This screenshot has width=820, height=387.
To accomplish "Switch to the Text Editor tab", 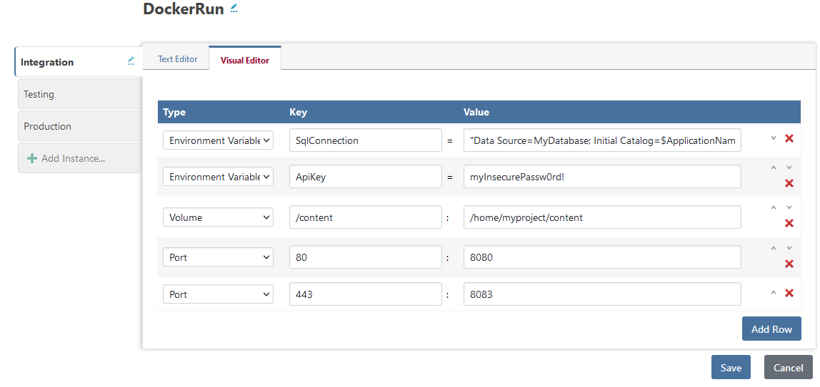I will tap(177, 59).
